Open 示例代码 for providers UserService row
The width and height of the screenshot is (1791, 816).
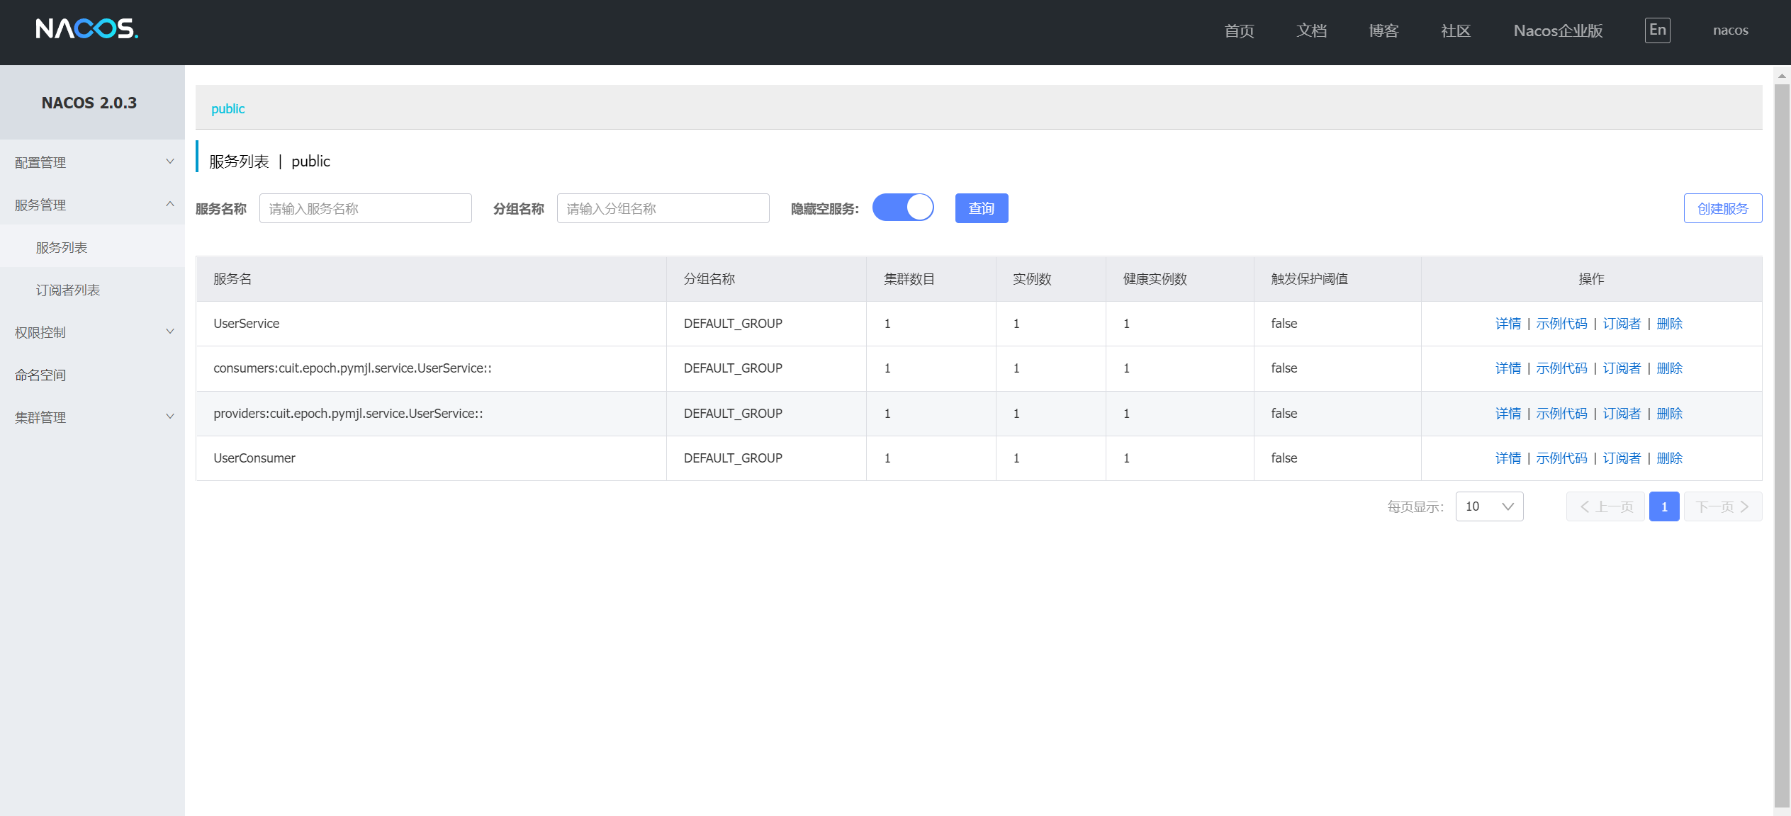click(1561, 414)
